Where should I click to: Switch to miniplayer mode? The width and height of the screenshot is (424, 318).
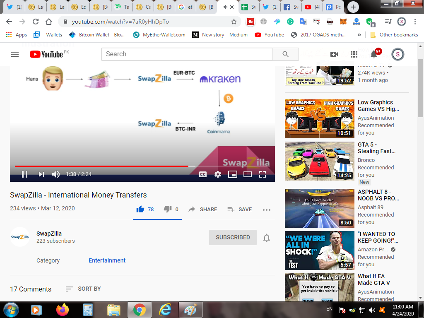(x=233, y=174)
